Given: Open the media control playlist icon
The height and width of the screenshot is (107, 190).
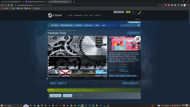Looking at the screenshot, I should (x=178, y=5).
